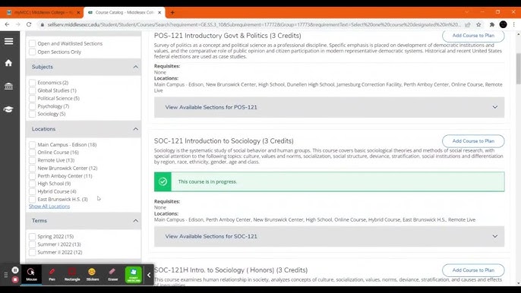Open the Financial bank building icon
521x293 pixels.
coord(8,86)
